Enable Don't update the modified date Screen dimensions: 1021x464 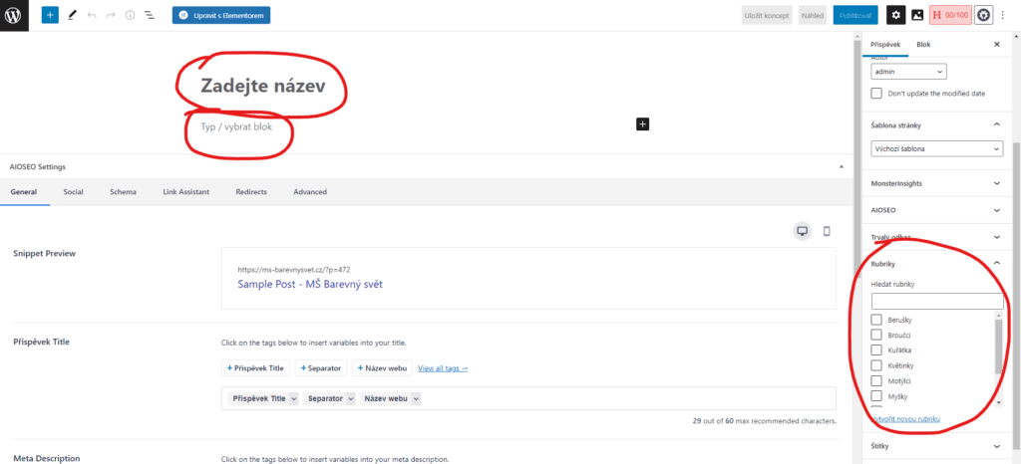tap(877, 93)
